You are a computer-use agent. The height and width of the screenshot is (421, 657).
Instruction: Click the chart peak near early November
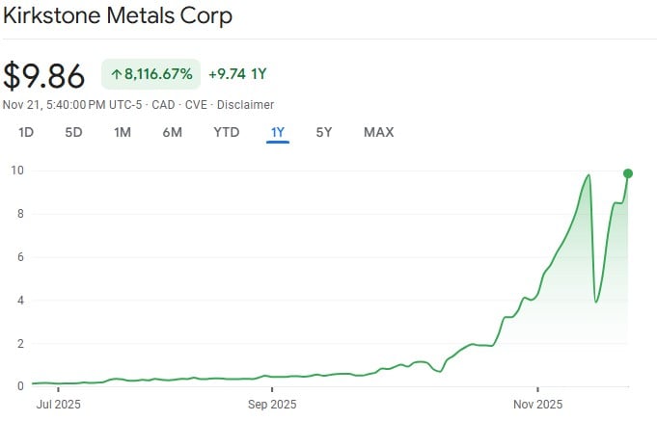click(x=588, y=175)
